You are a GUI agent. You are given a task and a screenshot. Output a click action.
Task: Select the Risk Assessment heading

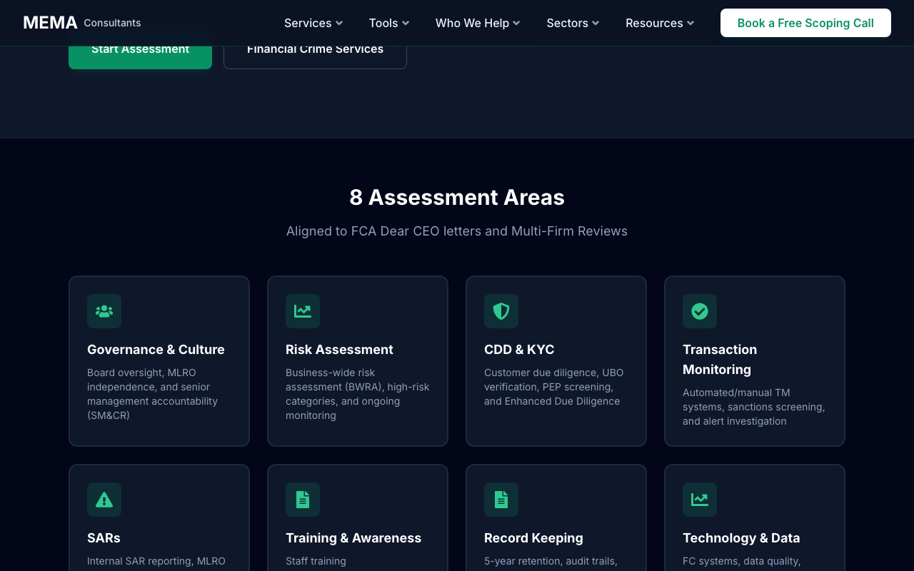tap(339, 350)
